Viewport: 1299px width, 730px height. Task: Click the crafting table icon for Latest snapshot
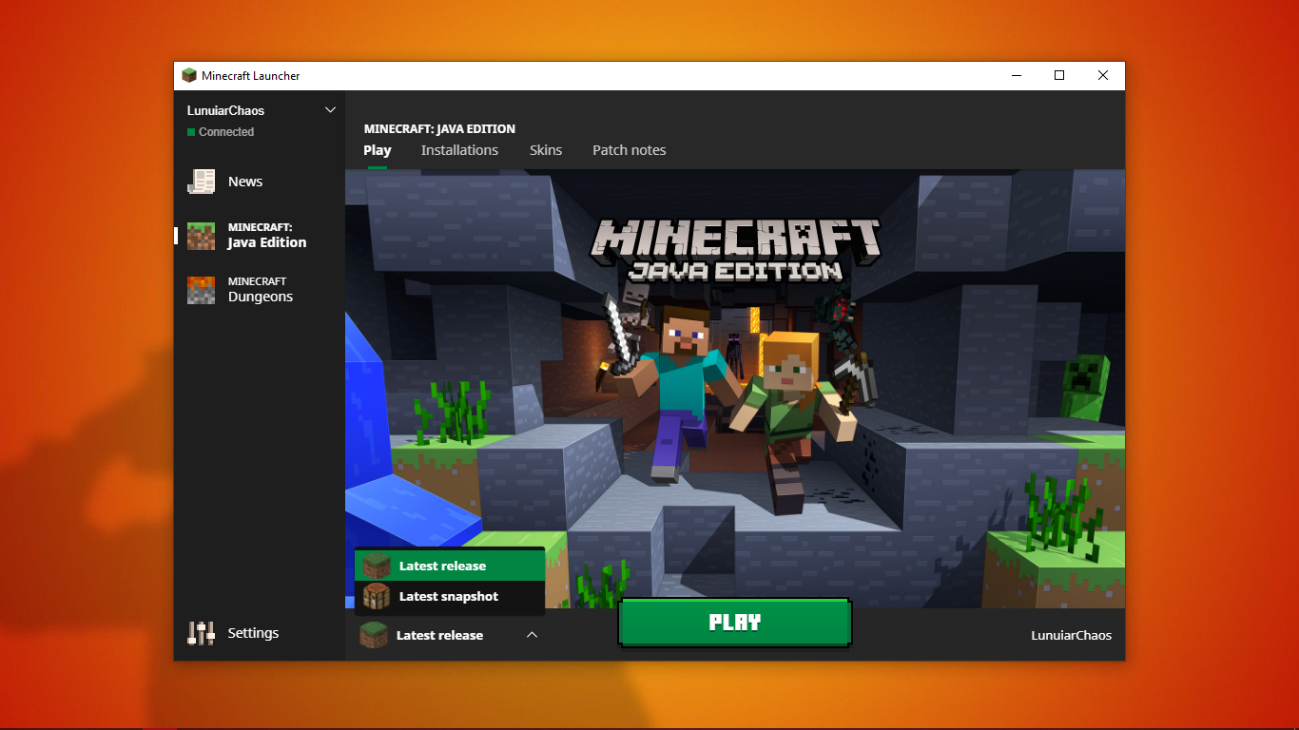pos(378,596)
